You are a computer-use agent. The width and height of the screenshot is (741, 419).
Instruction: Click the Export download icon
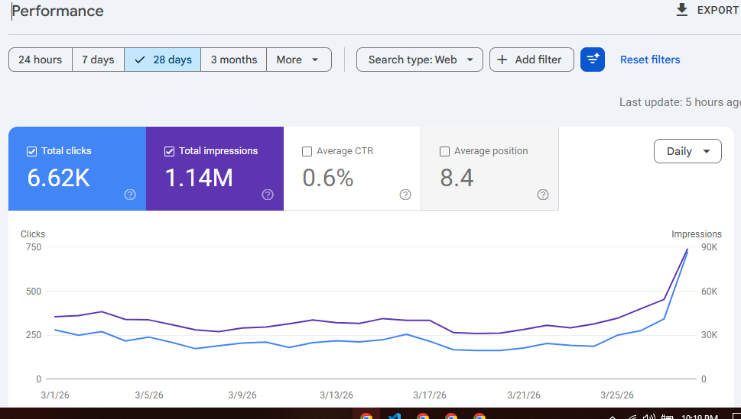tap(682, 10)
